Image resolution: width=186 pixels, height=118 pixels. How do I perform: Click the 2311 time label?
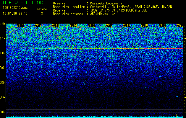[20, 25]
